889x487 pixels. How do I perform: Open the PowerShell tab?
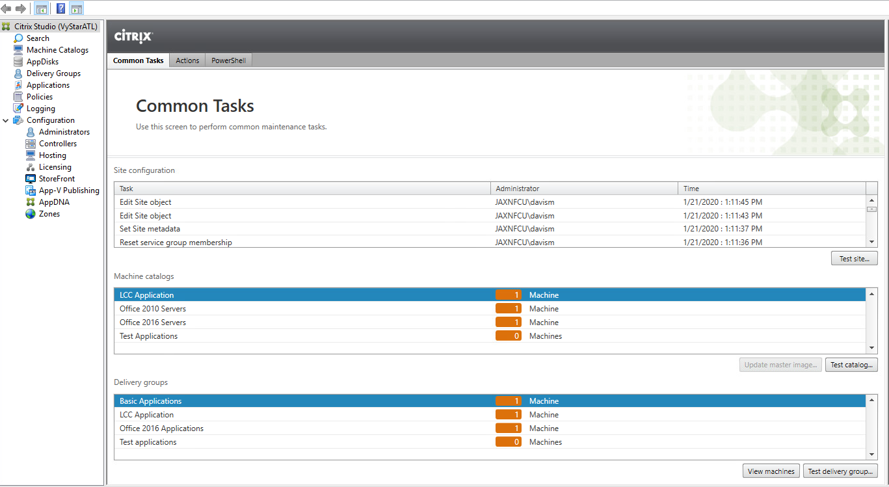[x=228, y=60]
